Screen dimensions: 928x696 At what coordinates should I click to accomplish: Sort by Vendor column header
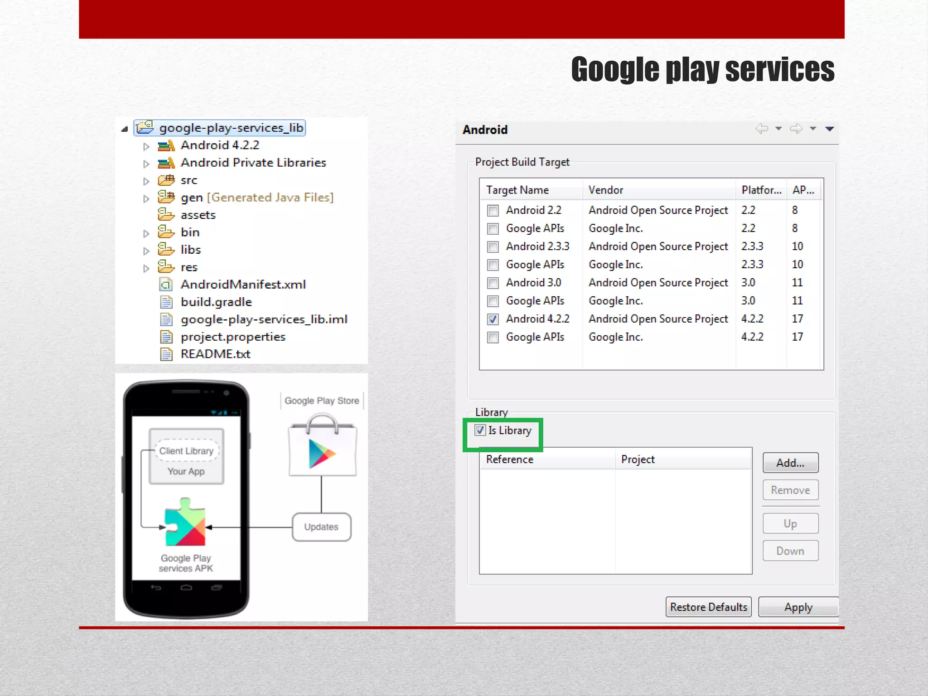[x=659, y=190]
